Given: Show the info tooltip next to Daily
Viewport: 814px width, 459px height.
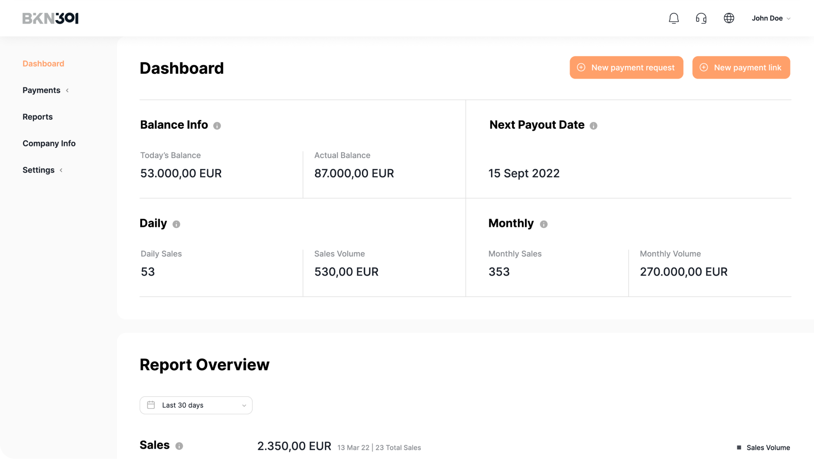Looking at the screenshot, I should click(x=176, y=224).
